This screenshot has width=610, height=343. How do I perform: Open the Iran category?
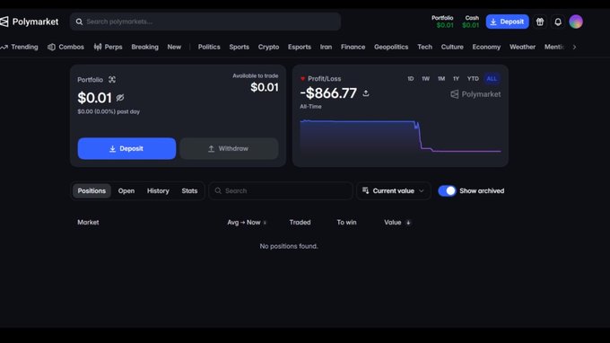tap(326, 47)
